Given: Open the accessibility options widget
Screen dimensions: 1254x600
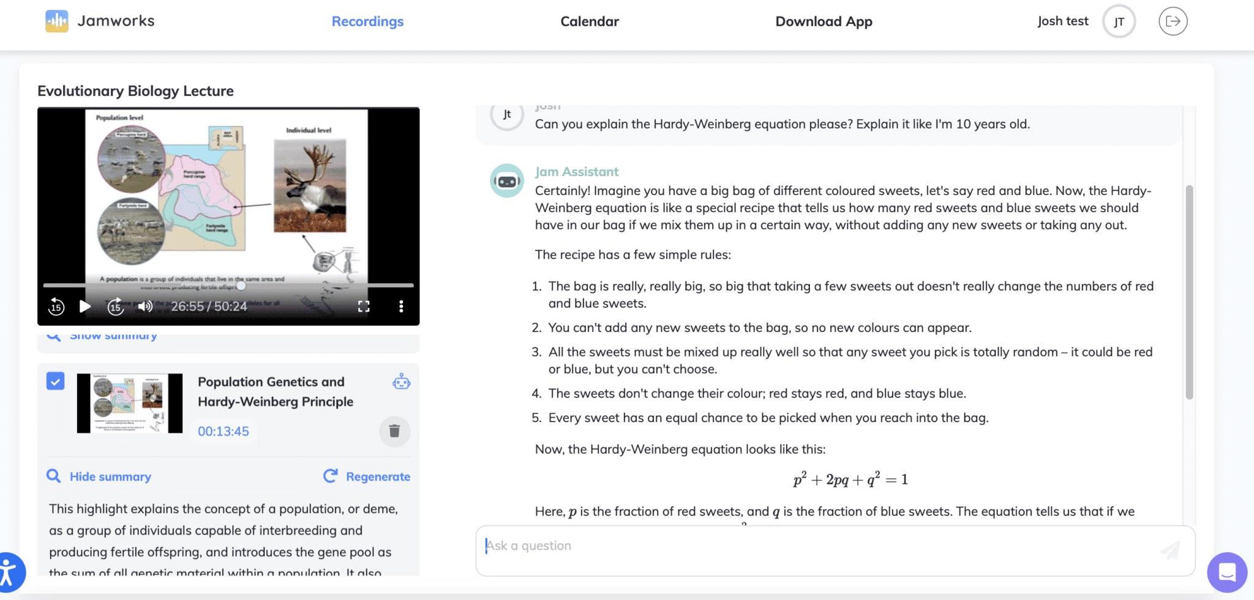Looking at the screenshot, I should coord(9,573).
